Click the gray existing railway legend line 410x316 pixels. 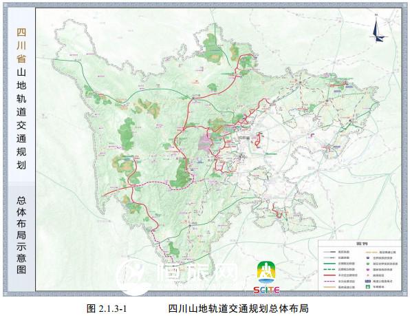tap(330, 252)
